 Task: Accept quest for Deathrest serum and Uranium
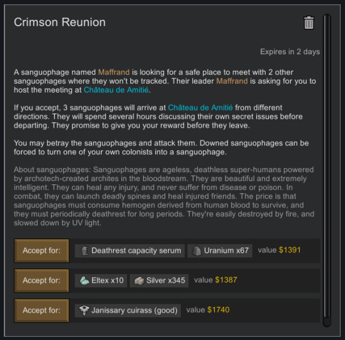tap(42, 251)
